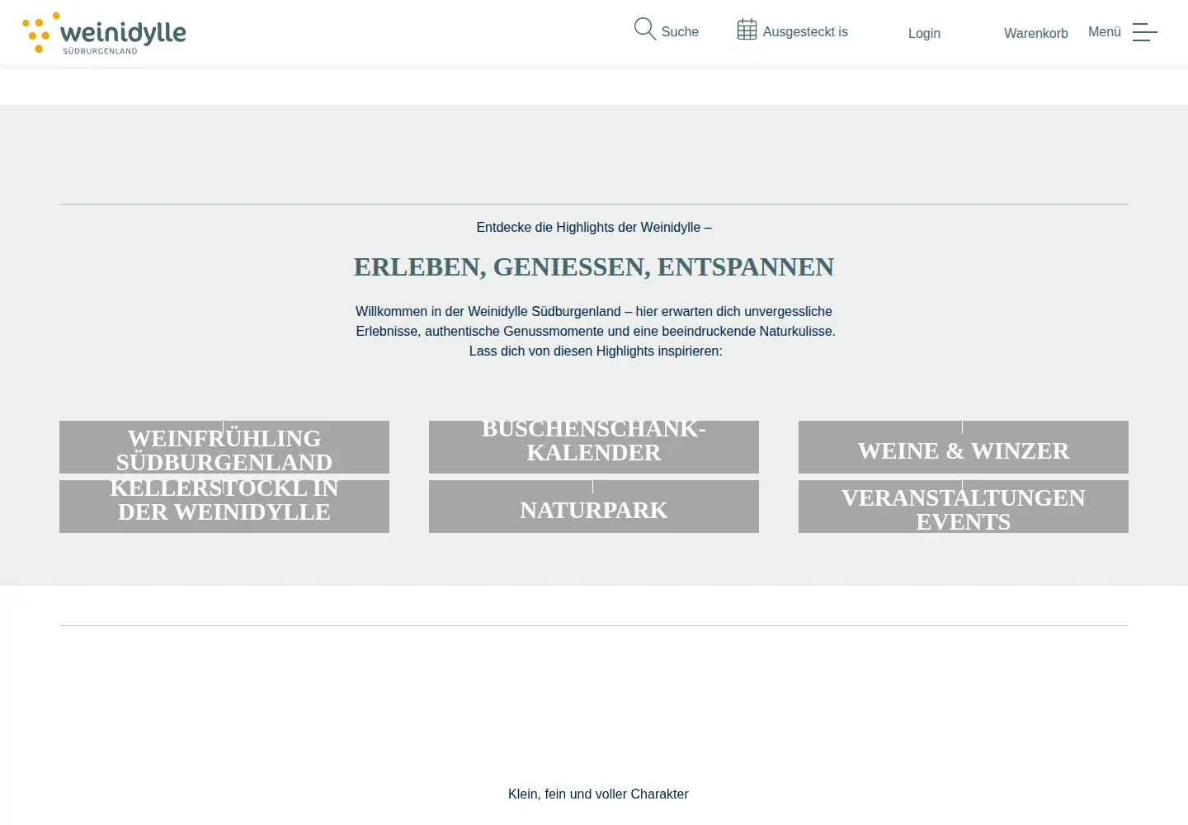Open the Veranstaltungen Events tile
1188x825 pixels.
coord(964,507)
